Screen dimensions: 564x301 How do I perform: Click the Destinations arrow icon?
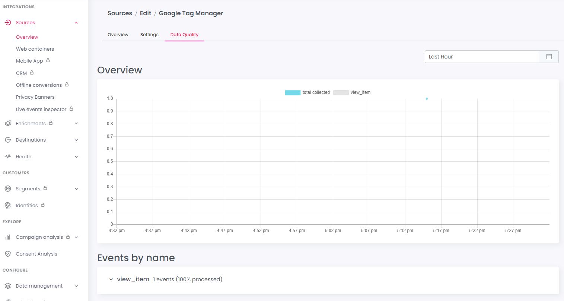(8, 140)
